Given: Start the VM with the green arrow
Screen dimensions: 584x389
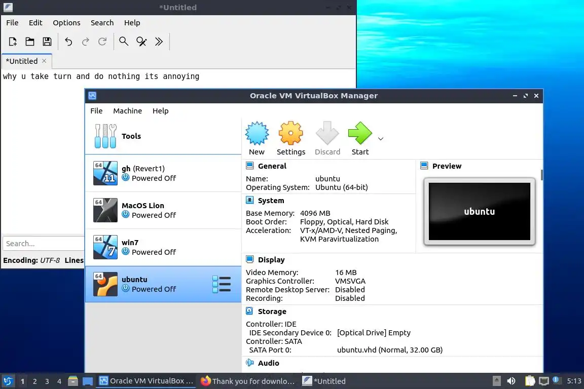Looking at the screenshot, I should 360,133.
